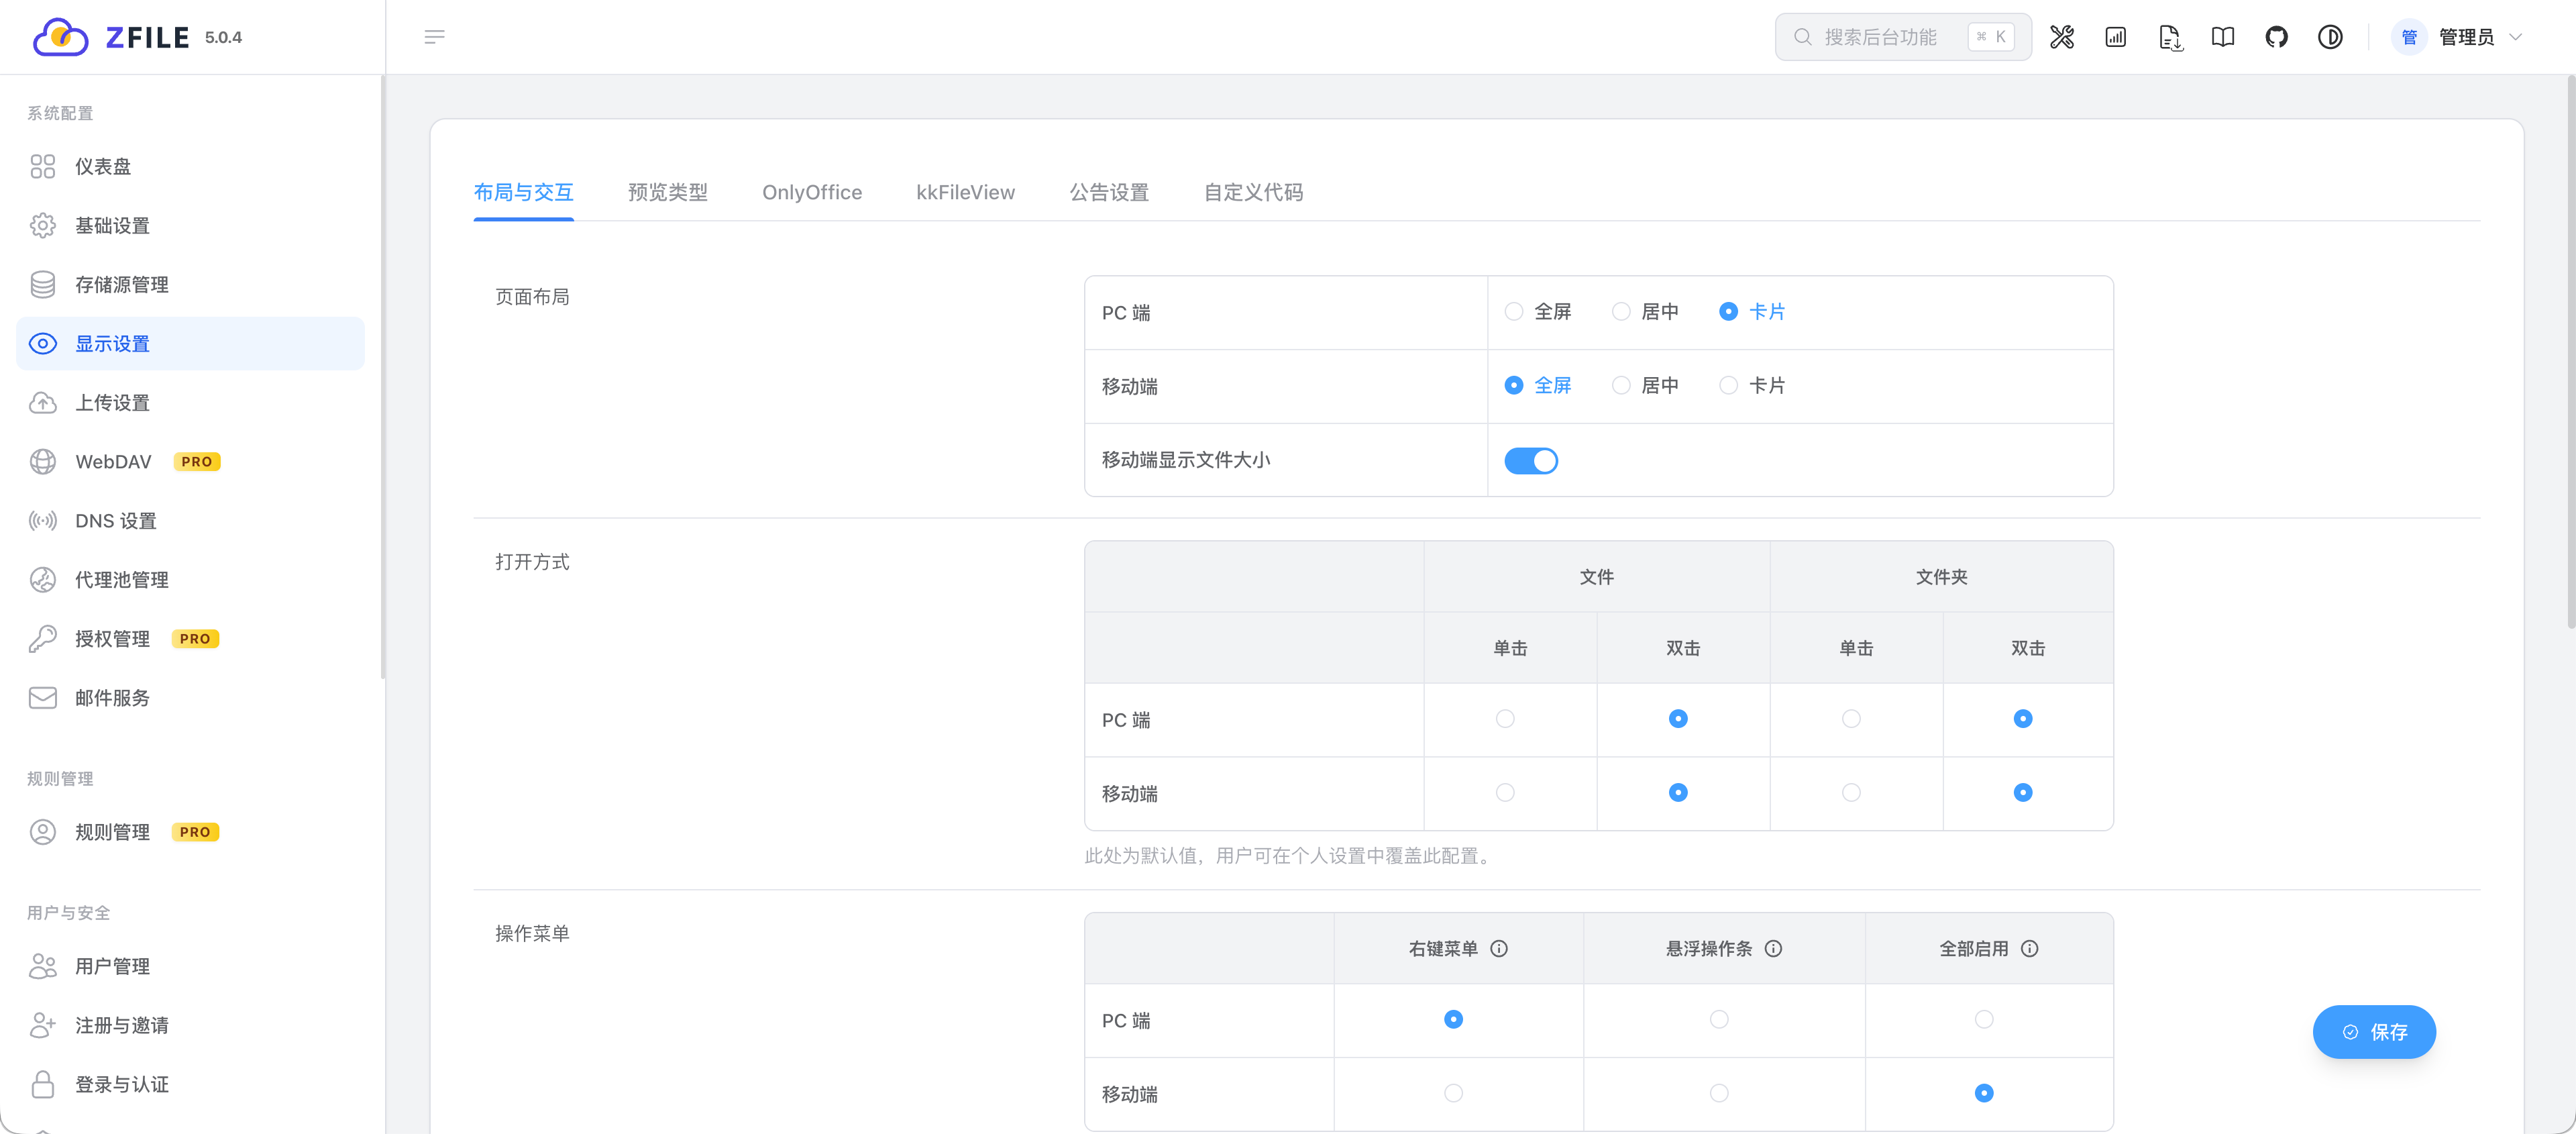Expand the 管理员 user dropdown arrow
Image resolution: width=2576 pixels, height=1134 pixels.
pos(2515,37)
